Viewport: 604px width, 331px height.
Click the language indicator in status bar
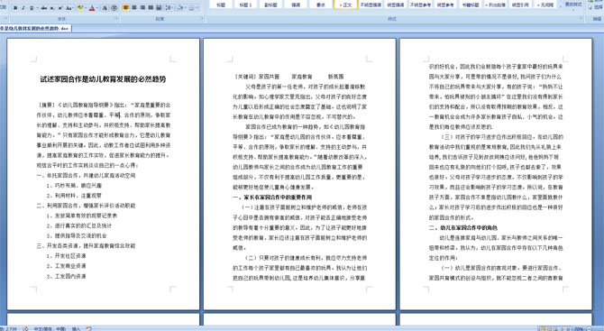pos(50,328)
